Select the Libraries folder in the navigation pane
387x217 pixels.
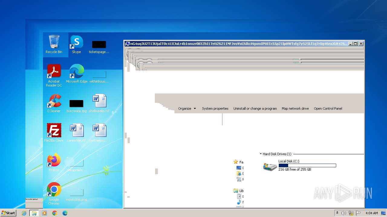(236, 191)
